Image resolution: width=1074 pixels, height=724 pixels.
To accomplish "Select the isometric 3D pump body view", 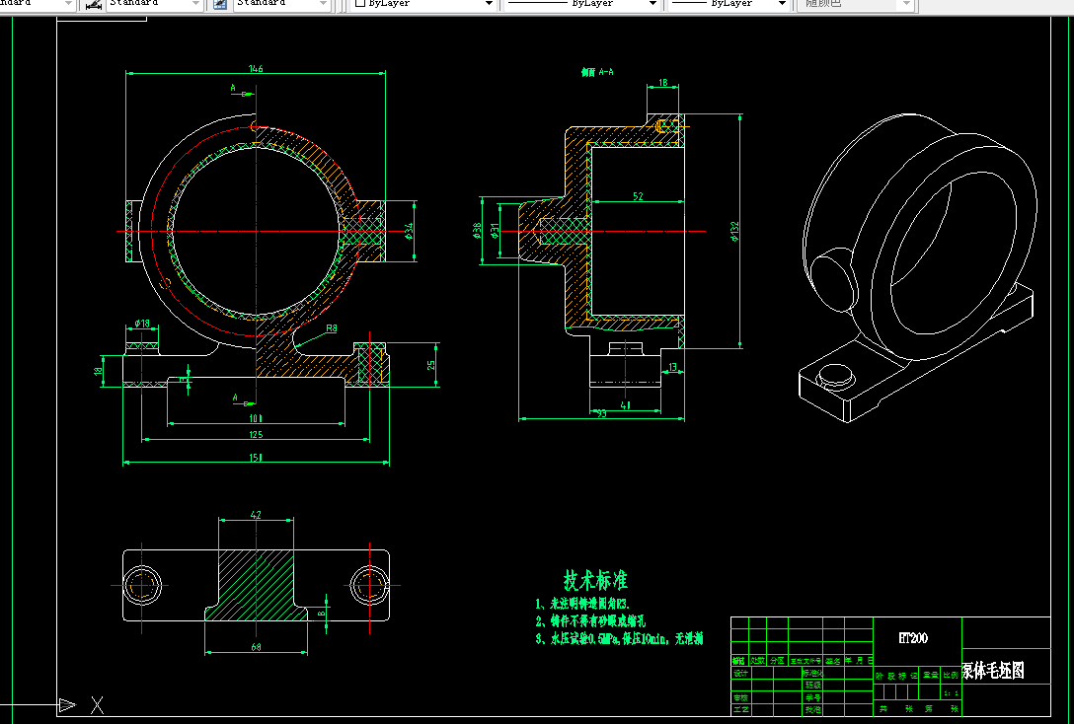I will point(918,267).
